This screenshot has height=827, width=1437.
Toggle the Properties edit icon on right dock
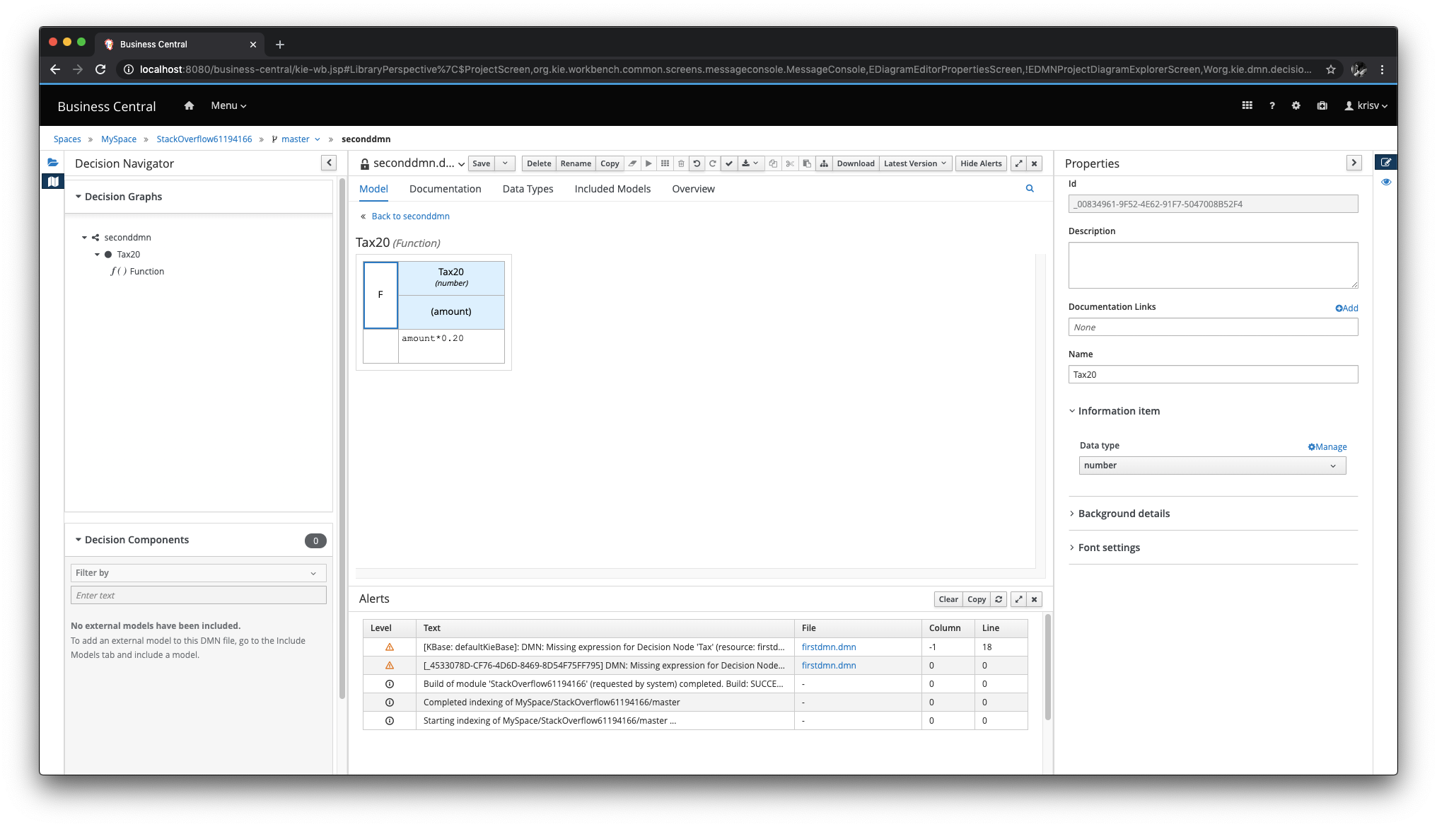[1385, 163]
